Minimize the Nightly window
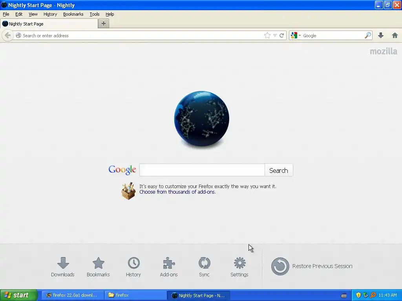This screenshot has height=301, width=402. [x=379, y=5]
